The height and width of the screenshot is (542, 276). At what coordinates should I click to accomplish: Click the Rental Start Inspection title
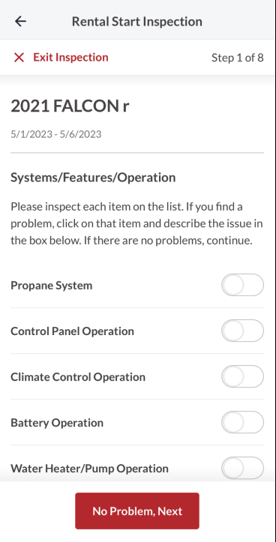pos(137,22)
